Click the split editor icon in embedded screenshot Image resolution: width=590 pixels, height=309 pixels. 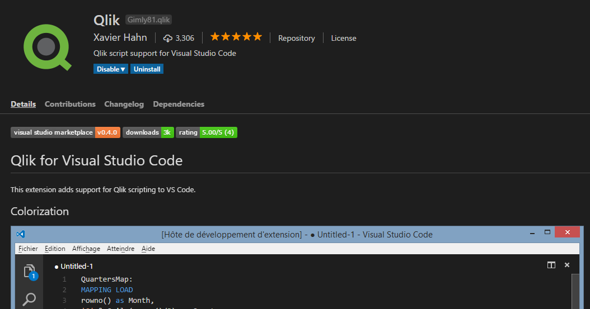[551, 265]
